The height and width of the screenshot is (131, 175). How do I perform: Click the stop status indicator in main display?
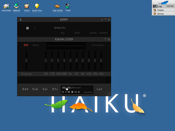27,28
